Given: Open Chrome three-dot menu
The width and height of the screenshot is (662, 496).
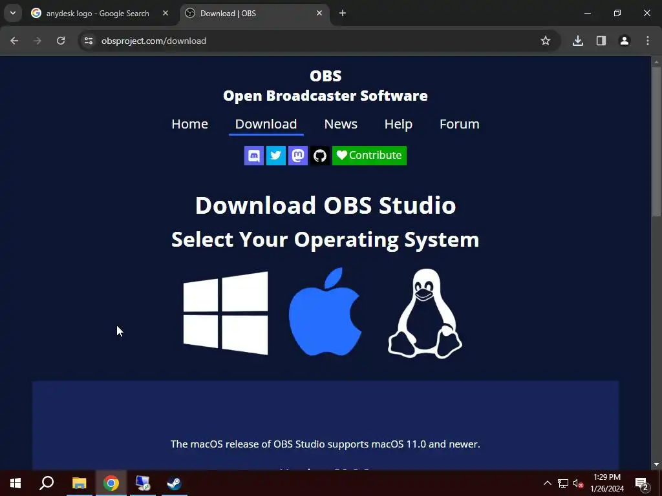Looking at the screenshot, I should (648, 41).
